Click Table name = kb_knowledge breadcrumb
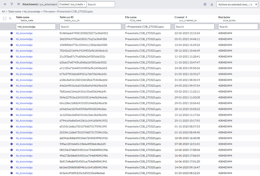This screenshot has width=260, height=176. click(x=24, y=11)
